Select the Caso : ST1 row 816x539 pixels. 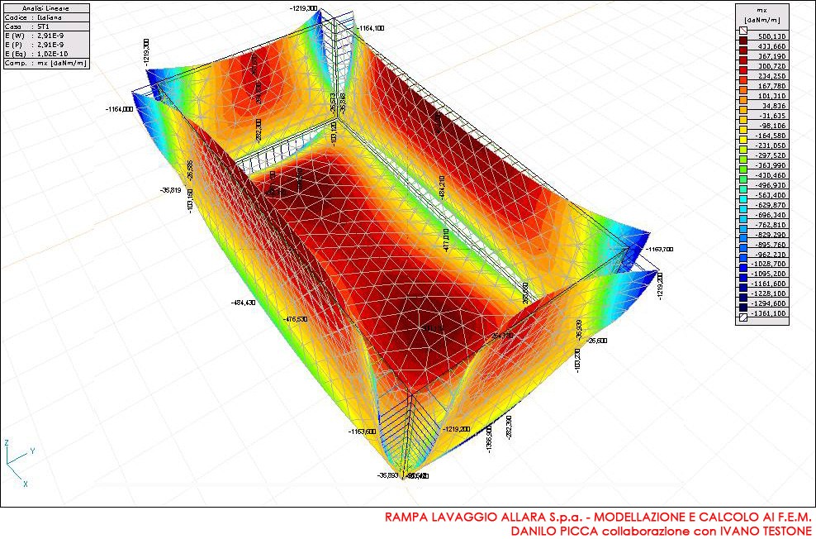pos(45,26)
